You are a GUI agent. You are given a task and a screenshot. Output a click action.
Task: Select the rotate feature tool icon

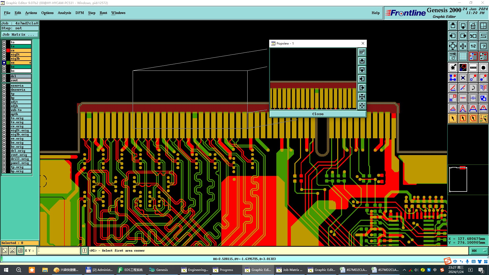[473, 88]
